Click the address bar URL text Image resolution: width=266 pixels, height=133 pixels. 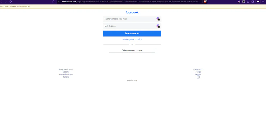[x=131, y=2]
